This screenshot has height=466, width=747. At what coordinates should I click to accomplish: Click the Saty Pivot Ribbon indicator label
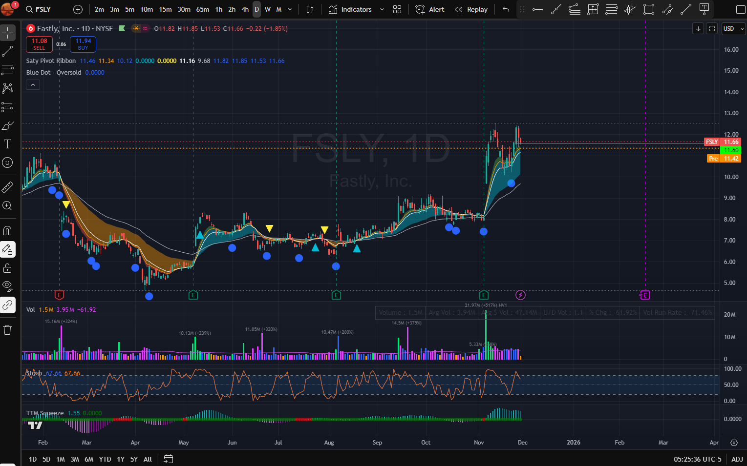tap(51, 61)
